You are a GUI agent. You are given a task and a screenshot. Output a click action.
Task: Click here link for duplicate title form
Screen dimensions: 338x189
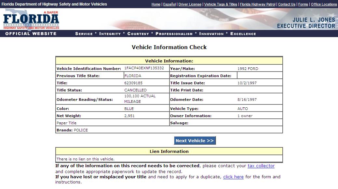[x=233, y=177]
